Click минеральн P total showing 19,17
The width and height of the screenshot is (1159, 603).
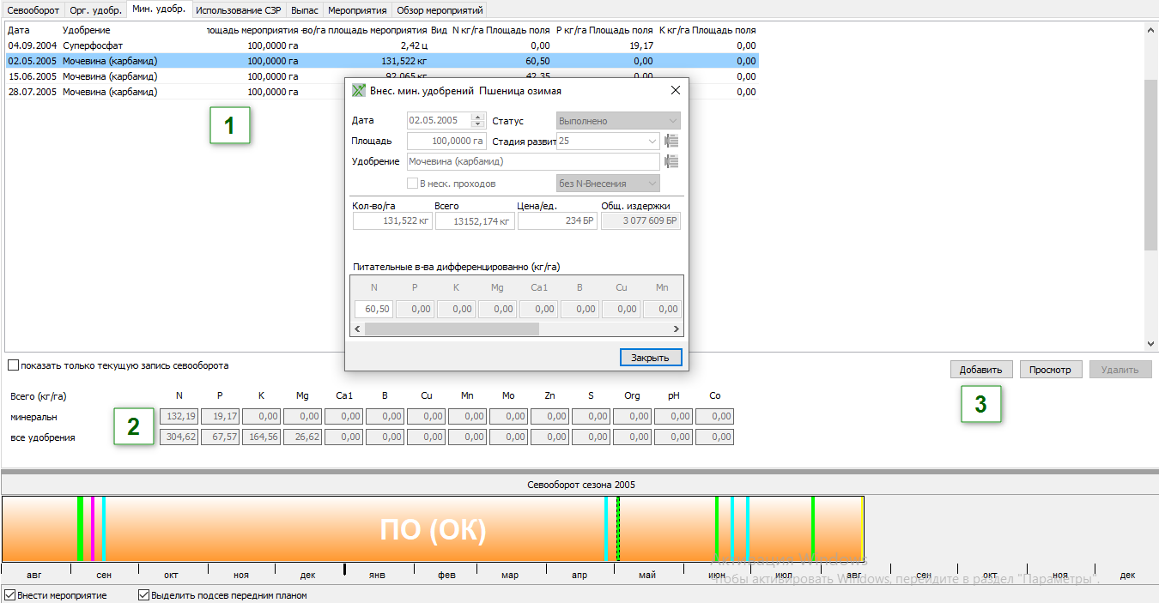coord(220,416)
